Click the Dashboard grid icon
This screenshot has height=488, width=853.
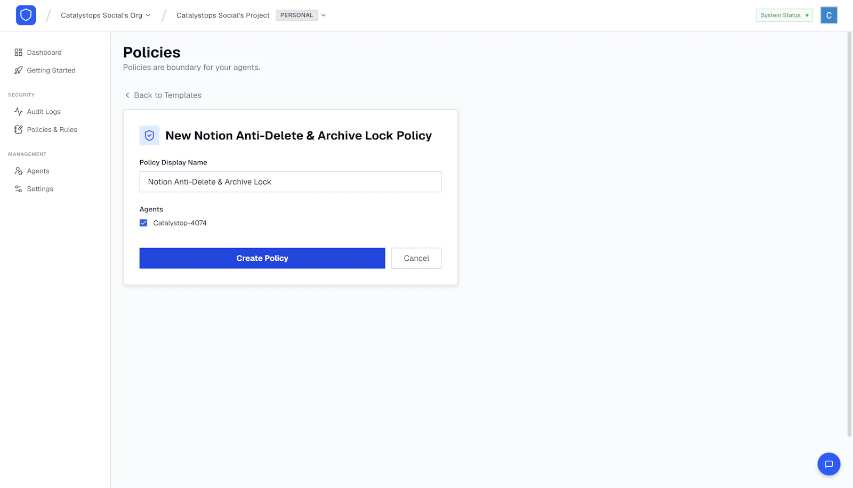(x=19, y=52)
